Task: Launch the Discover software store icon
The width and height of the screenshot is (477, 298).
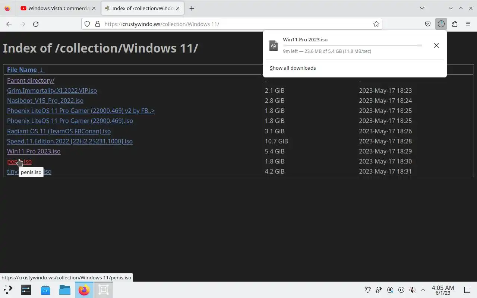Action: tap(45, 289)
